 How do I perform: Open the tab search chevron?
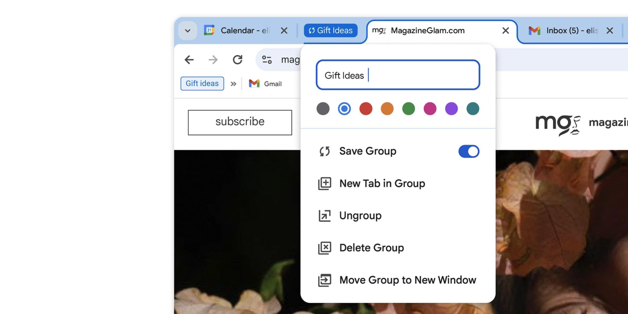(187, 30)
